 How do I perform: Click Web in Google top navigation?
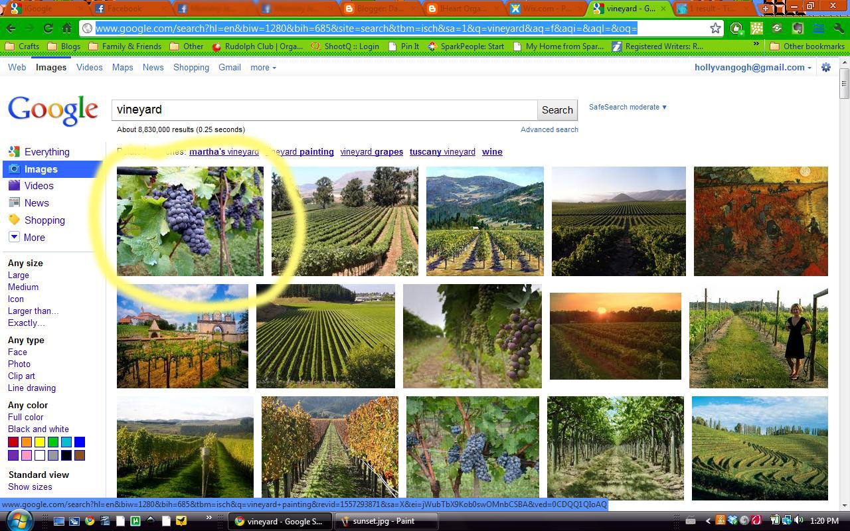(17, 68)
